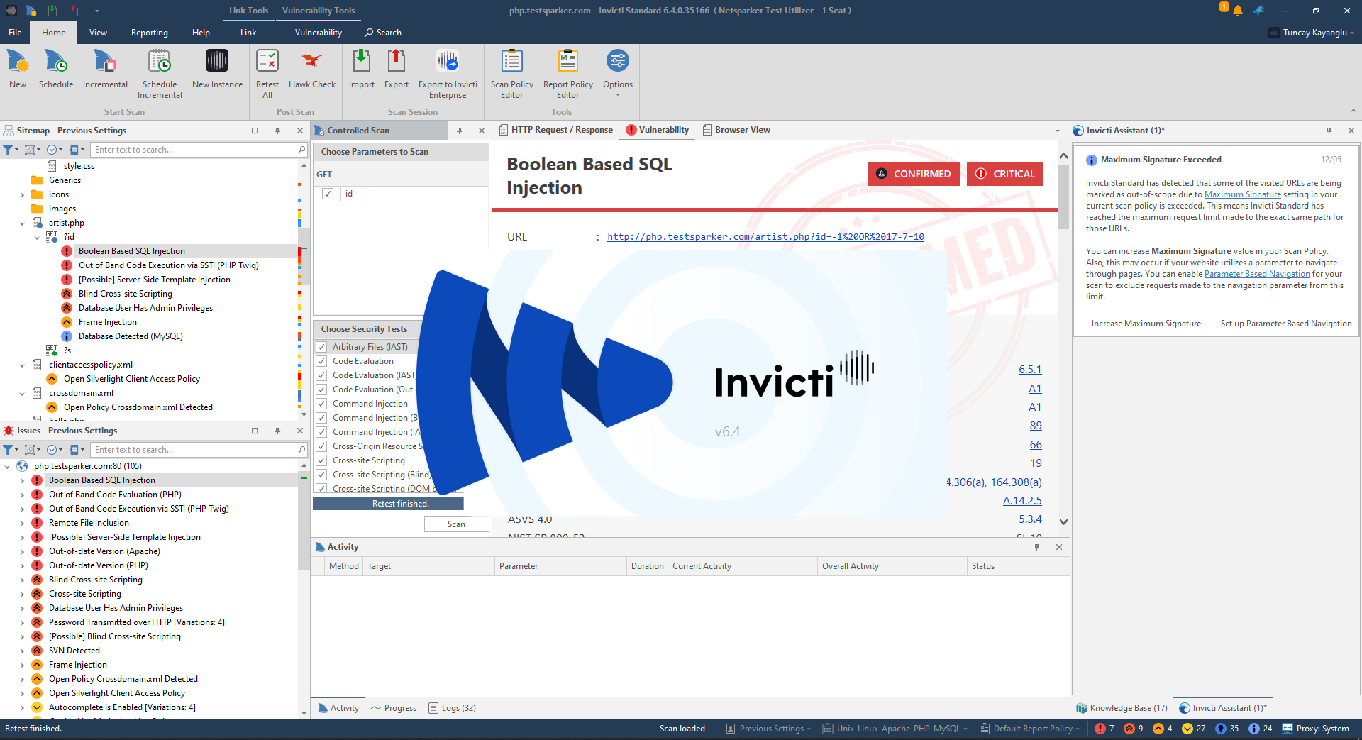Toggle the id parameter checkbox

tap(328, 194)
